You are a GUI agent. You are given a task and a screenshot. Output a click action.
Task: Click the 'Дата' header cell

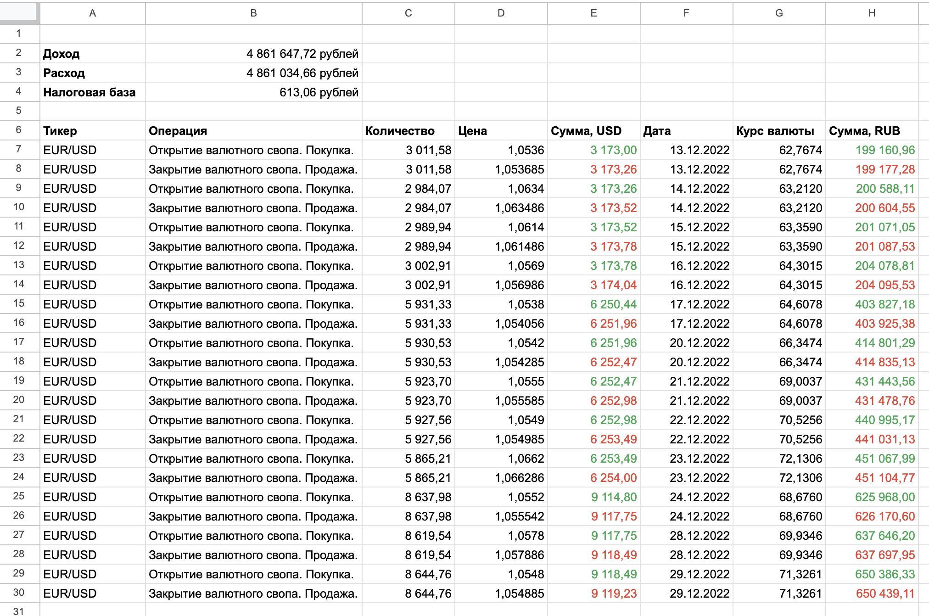point(687,131)
